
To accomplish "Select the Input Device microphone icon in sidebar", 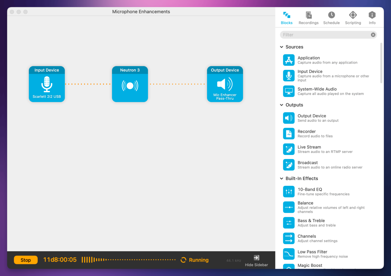I will pyautogui.click(x=289, y=76).
